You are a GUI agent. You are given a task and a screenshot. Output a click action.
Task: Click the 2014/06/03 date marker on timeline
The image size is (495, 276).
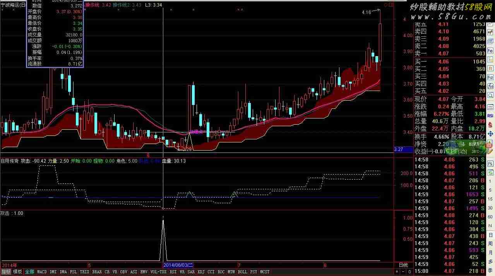click(178, 265)
